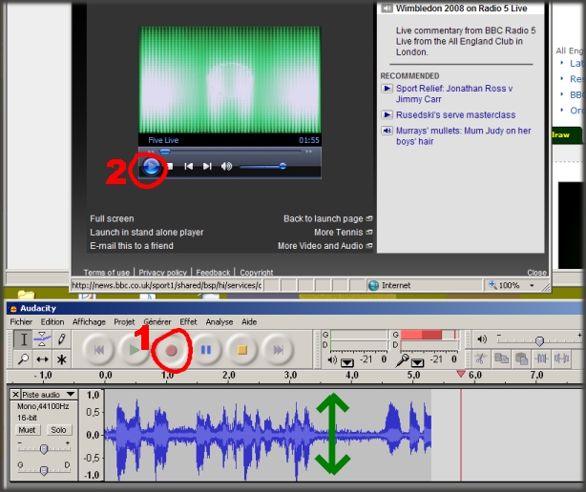Viewport: 586px width, 492px height.
Task: Open the Fichier menu in Audacity
Action: tap(21, 321)
